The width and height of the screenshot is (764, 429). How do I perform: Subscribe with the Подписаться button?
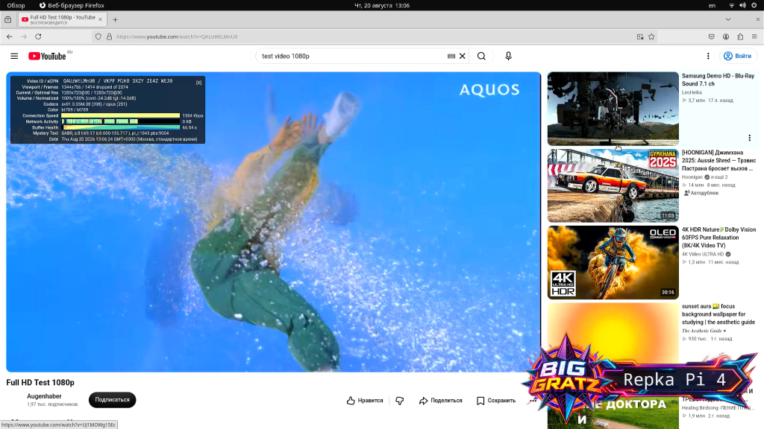[x=112, y=400]
